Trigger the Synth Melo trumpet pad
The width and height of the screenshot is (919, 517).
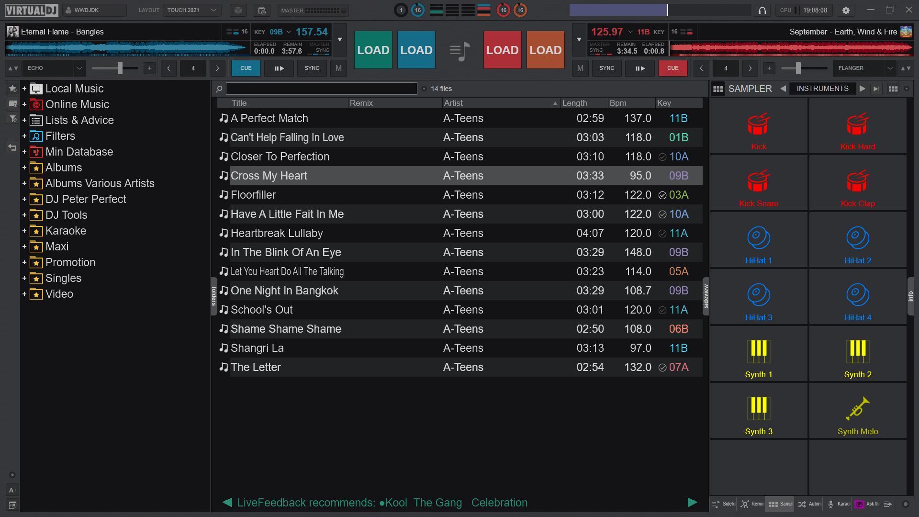click(858, 411)
